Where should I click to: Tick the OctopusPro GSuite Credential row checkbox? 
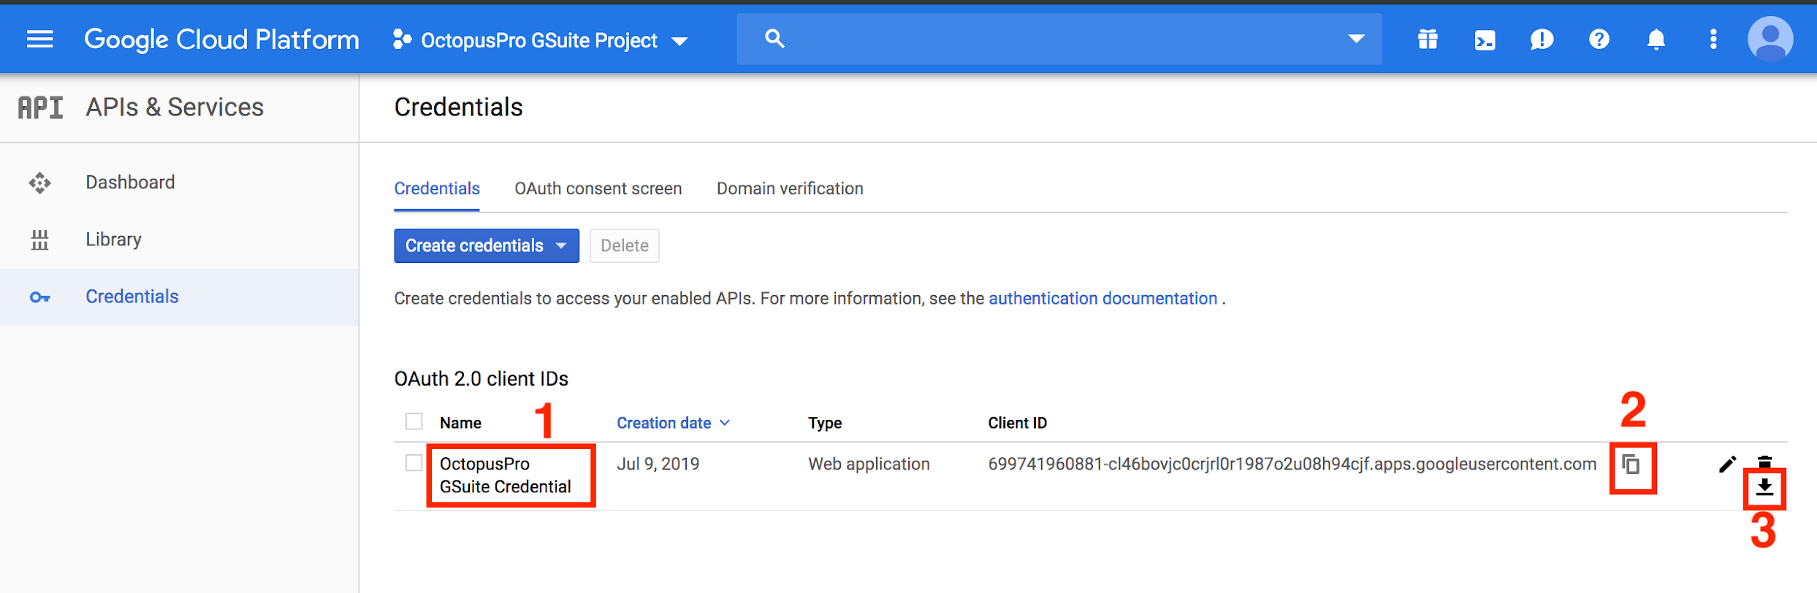(414, 463)
